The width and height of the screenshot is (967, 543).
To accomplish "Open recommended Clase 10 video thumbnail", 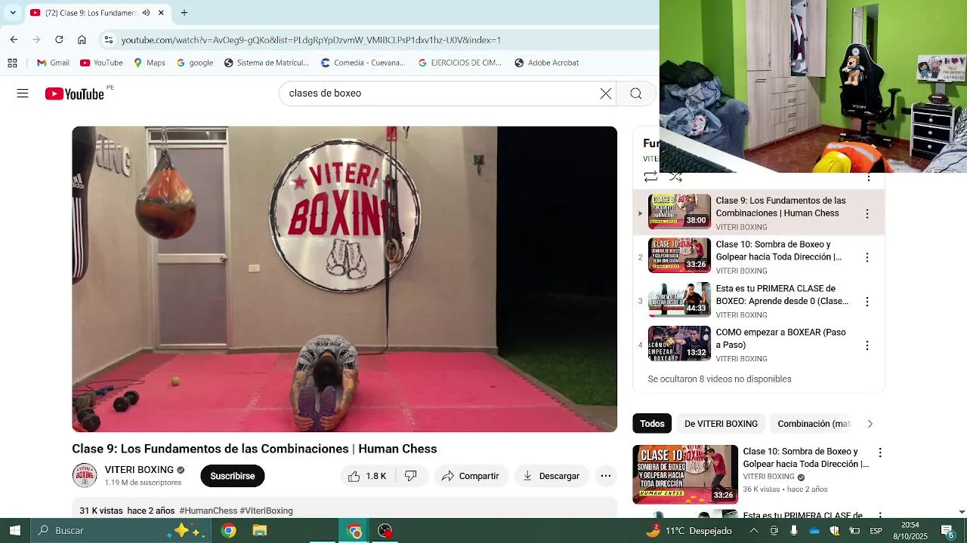I will (x=685, y=474).
